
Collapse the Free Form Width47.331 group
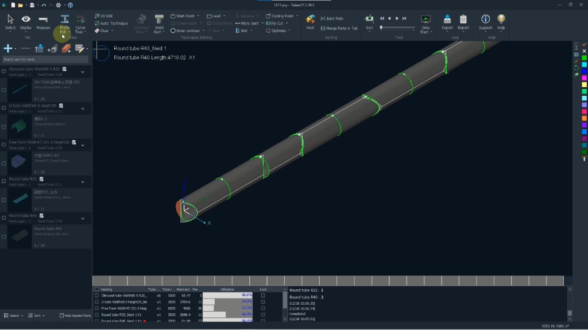83,145
